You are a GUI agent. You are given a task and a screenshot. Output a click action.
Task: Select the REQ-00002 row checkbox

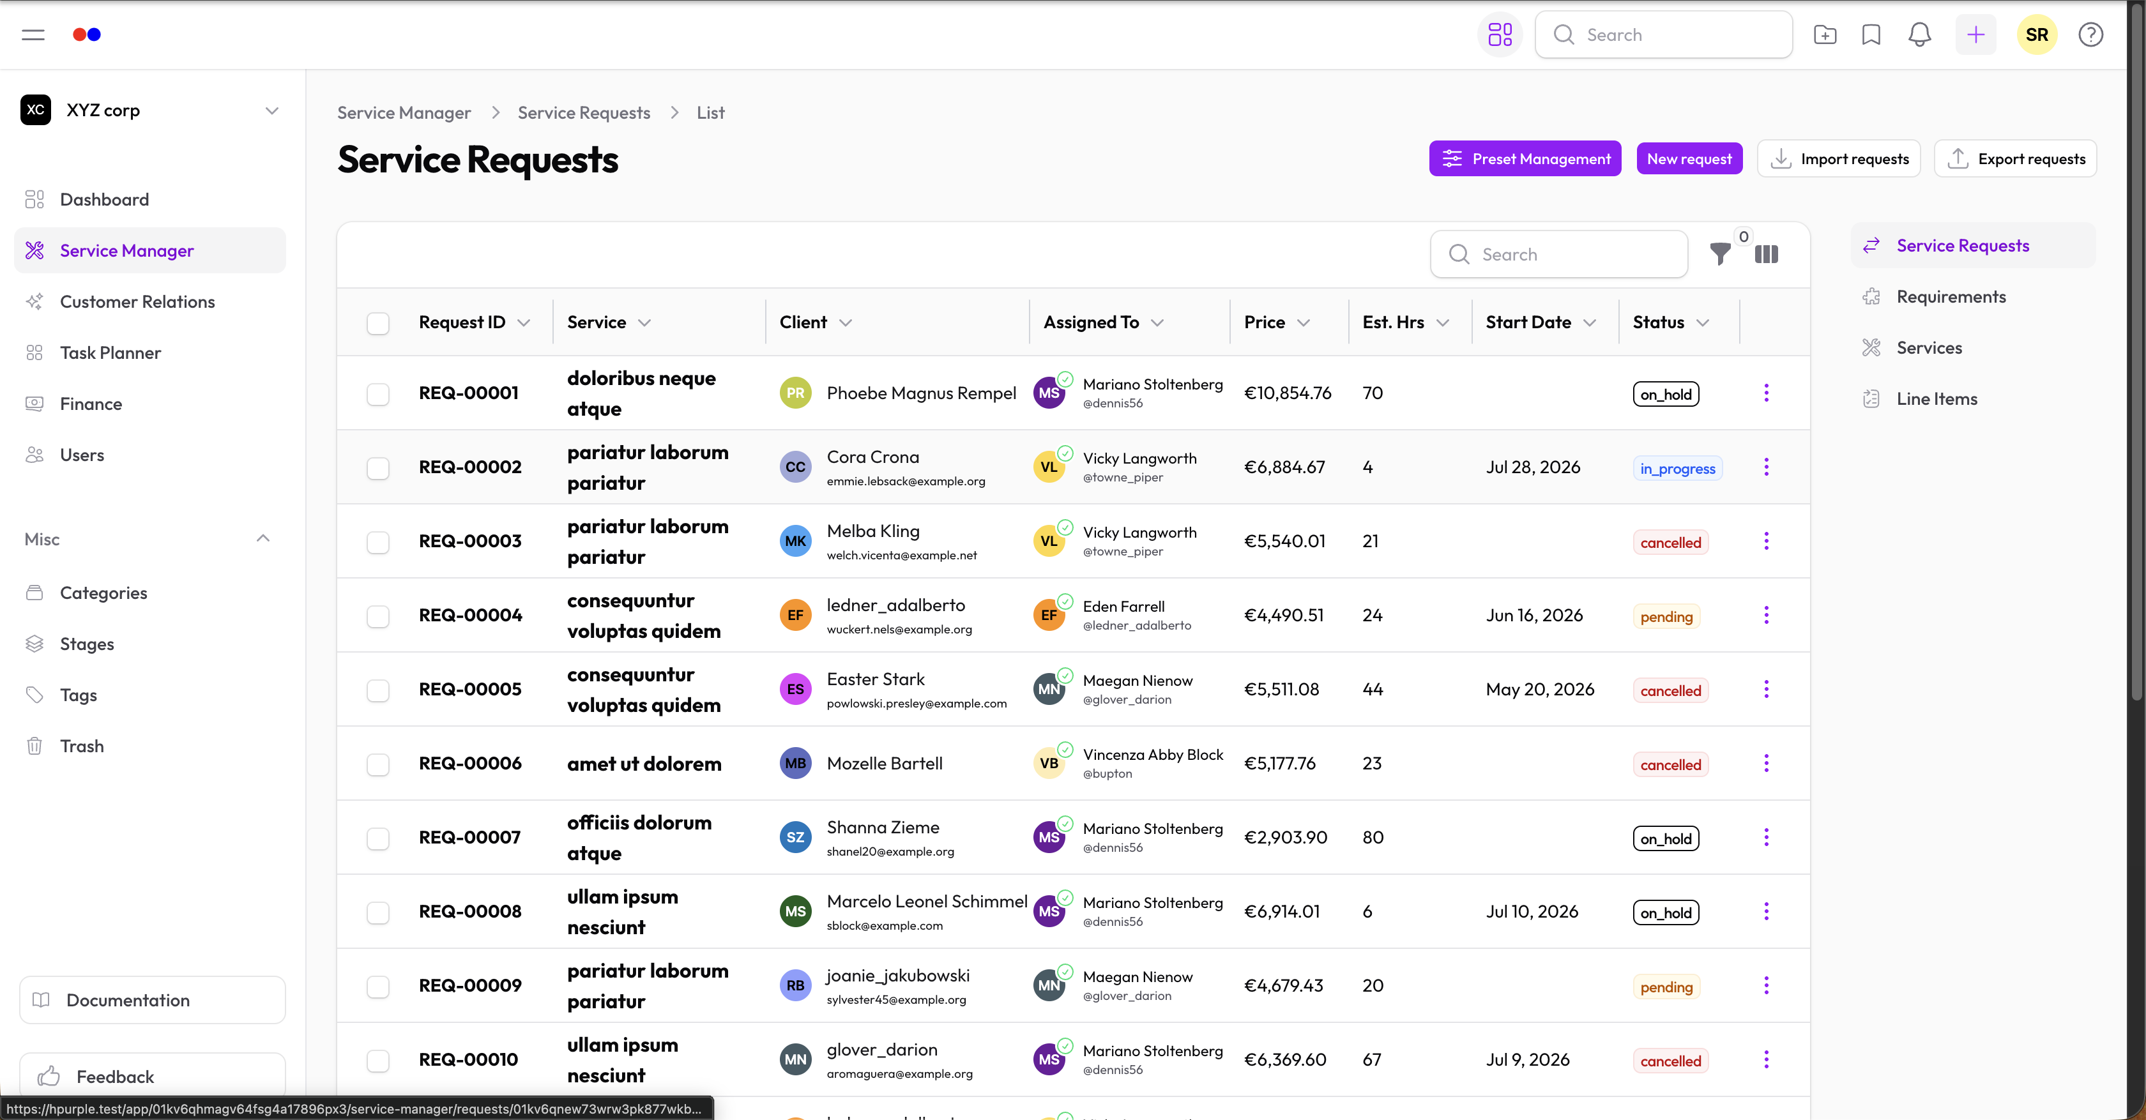pos(378,468)
